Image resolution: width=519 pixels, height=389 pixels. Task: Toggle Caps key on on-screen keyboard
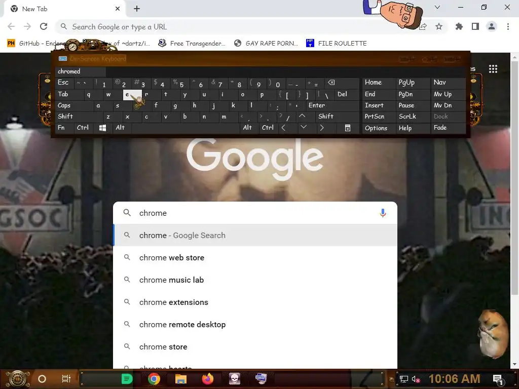pyautogui.click(x=74, y=105)
